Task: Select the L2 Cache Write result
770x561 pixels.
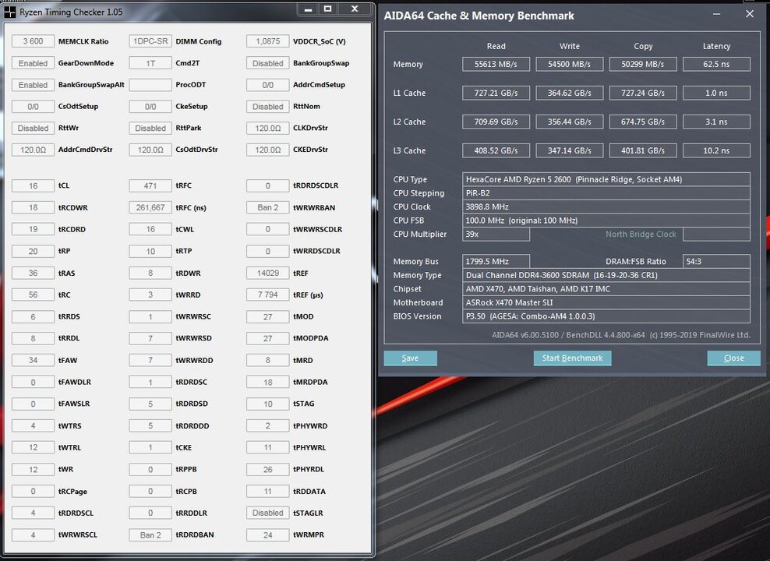Action: coord(569,122)
